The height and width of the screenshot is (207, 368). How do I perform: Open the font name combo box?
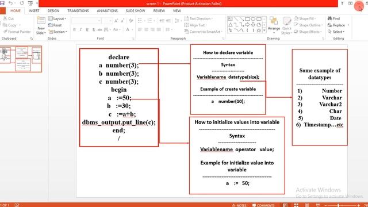pos(86,21)
